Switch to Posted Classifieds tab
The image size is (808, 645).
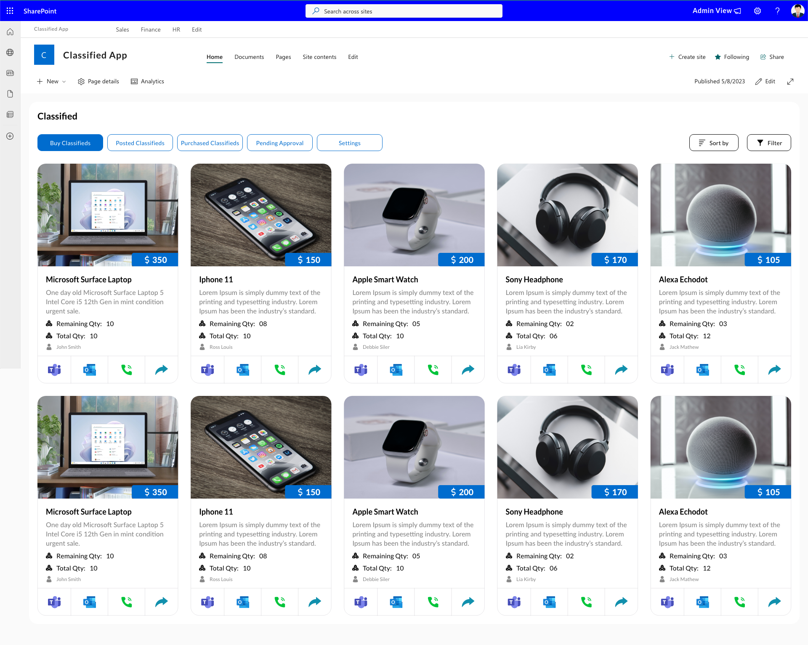coord(140,143)
